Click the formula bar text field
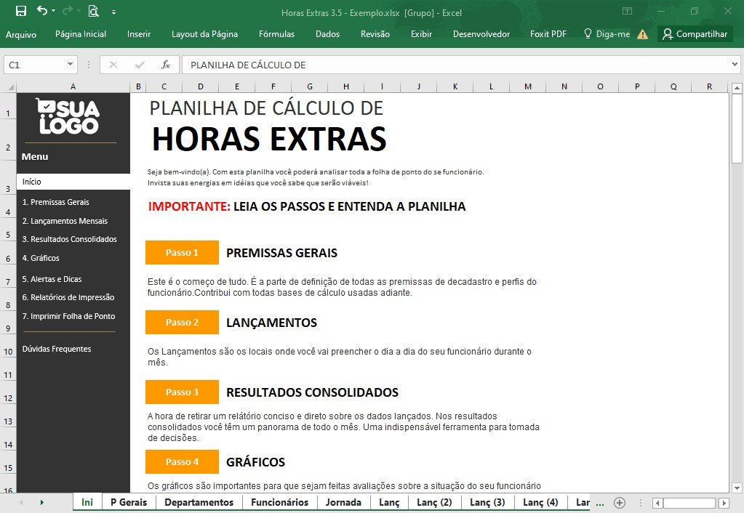The width and height of the screenshot is (744, 513). tap(455, 65)
